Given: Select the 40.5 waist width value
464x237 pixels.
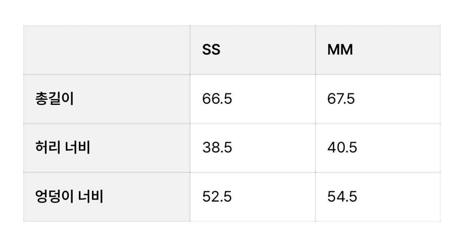Looking at the screenshot, I should (342, 148).
